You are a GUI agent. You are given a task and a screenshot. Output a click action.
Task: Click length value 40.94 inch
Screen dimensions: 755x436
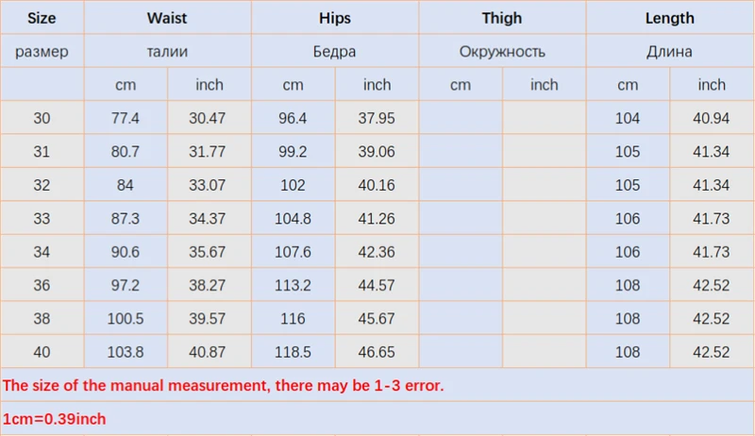pyautogui.click(x=712, y=118)
